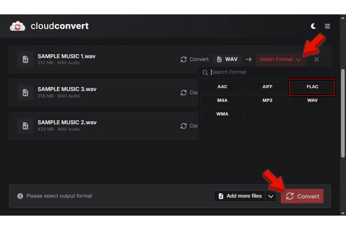Click the page scrollbar down arrow
The image size is (346, 230).
tap(343, 213)
